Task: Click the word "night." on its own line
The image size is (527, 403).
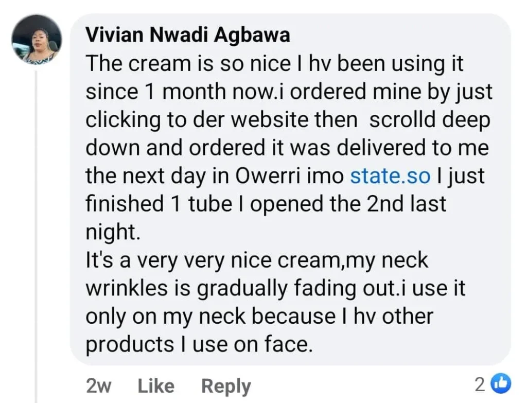Action: click(x=112, y=231)
